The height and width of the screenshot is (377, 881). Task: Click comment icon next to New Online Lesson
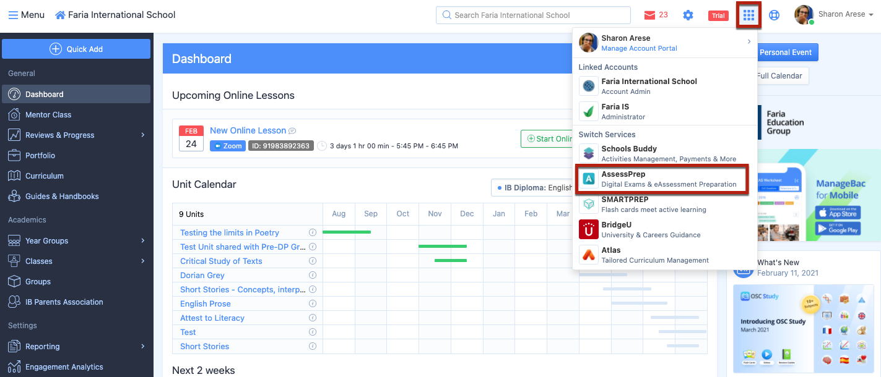pyautogui.click(x=292, y=131)
